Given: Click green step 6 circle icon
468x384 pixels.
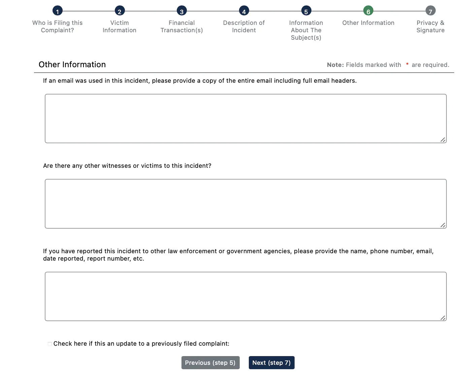Looking at the screenshot, I should [x=368, y=11].
